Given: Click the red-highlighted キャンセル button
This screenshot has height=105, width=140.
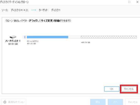Looking at the screenshot, I should (x=129, y=89).
